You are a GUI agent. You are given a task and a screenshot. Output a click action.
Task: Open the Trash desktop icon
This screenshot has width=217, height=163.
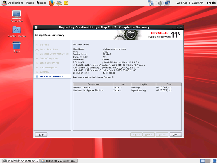tap(17, 47)
